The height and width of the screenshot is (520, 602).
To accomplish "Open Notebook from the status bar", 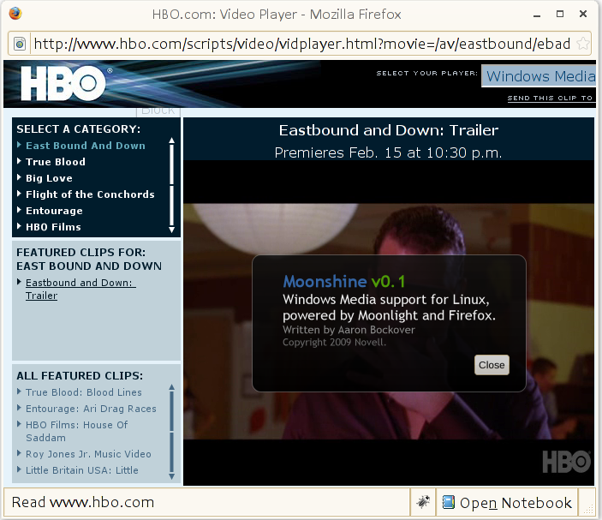I will click(506, 502).
